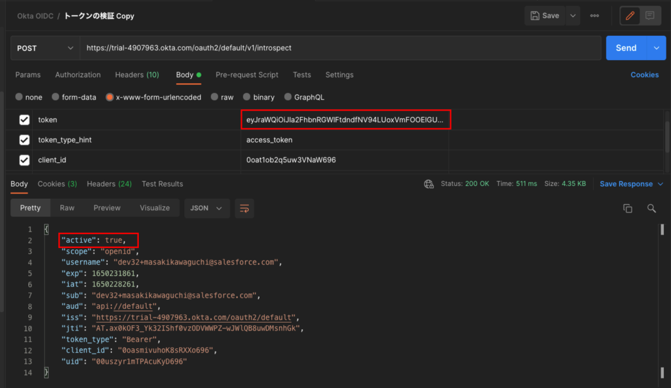671x388 pixels.
Task: Uncheck the token parameter checkbox
Action: click(24, 120)
